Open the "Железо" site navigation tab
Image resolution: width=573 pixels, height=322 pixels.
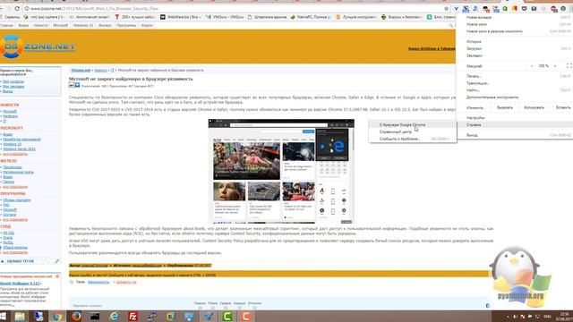105,26
